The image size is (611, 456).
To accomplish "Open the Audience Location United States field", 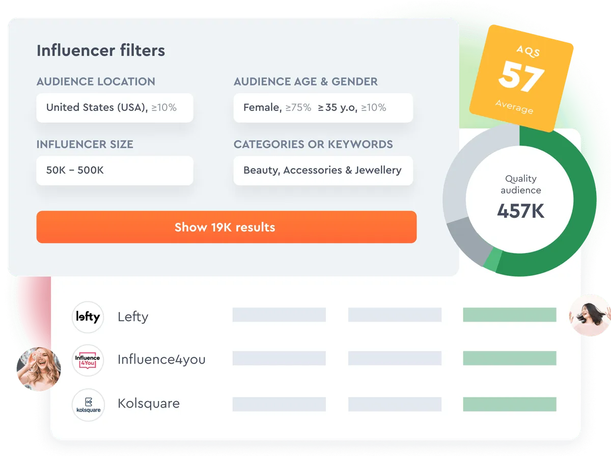I will (x=115, y=107).
